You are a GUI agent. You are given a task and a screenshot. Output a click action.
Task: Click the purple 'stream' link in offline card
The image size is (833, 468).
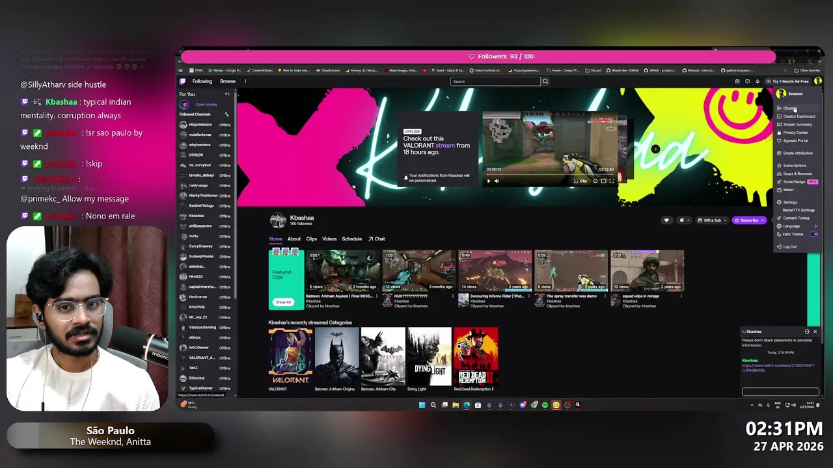(445, 146)
